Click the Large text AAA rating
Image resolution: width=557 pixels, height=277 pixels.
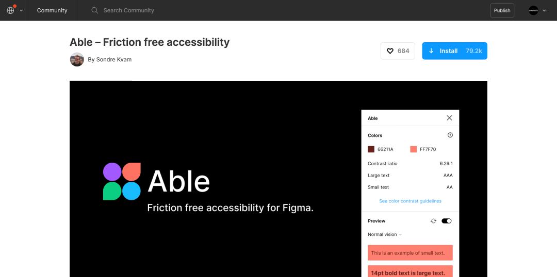pyautogui.click(x=448, y=175)
